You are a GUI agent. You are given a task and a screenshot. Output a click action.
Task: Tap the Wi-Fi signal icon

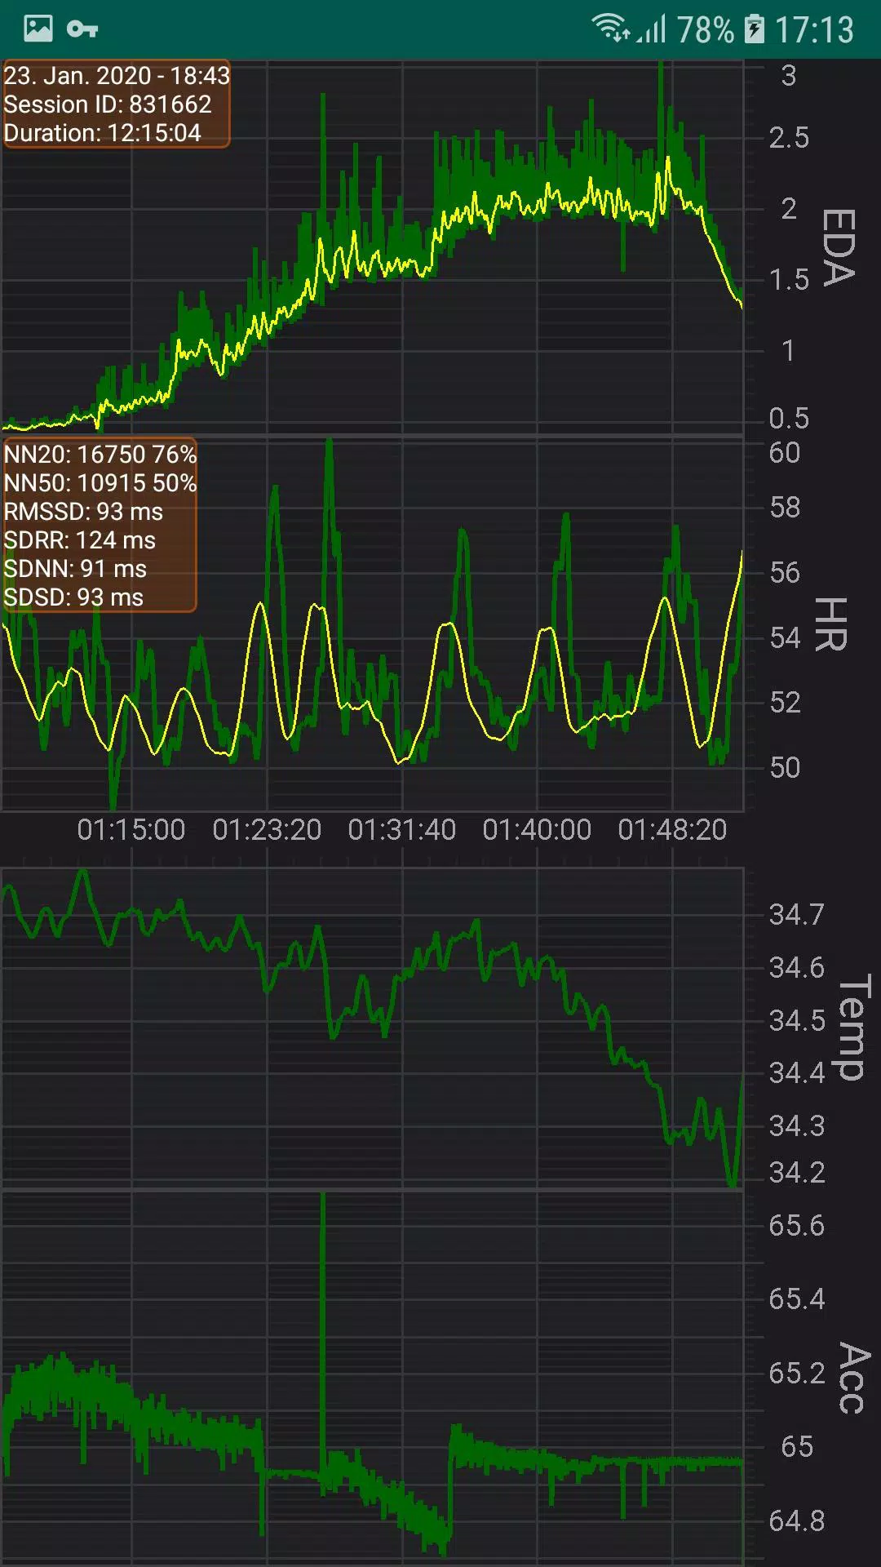(611, 29)
